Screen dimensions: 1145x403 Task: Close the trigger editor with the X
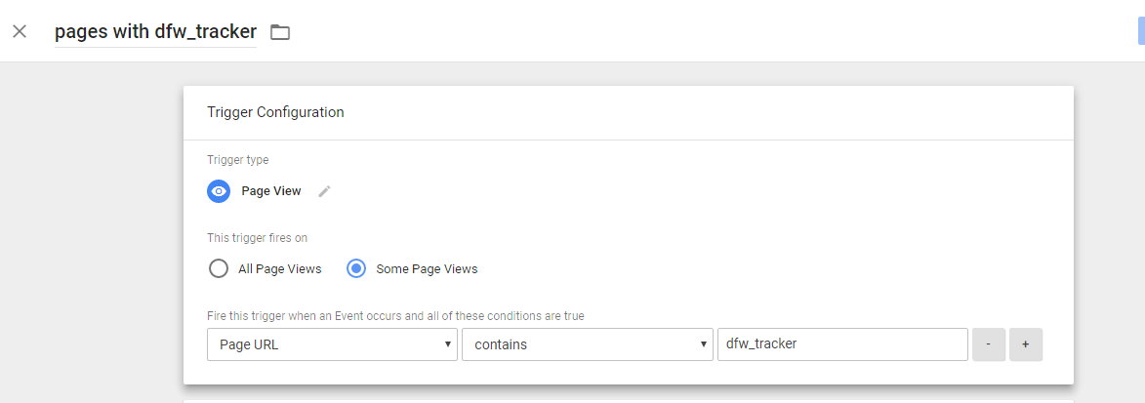click(20, 31)
